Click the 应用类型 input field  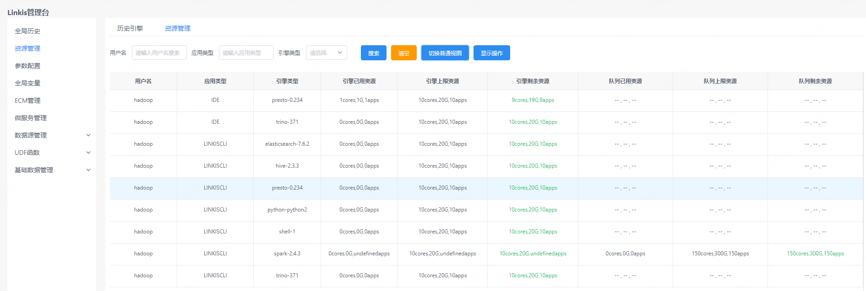[x=246, y=53]
